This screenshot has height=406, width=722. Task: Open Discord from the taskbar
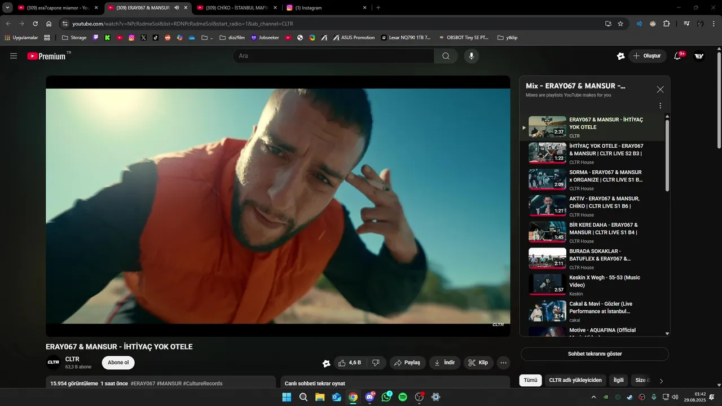(x=369, y=397)
